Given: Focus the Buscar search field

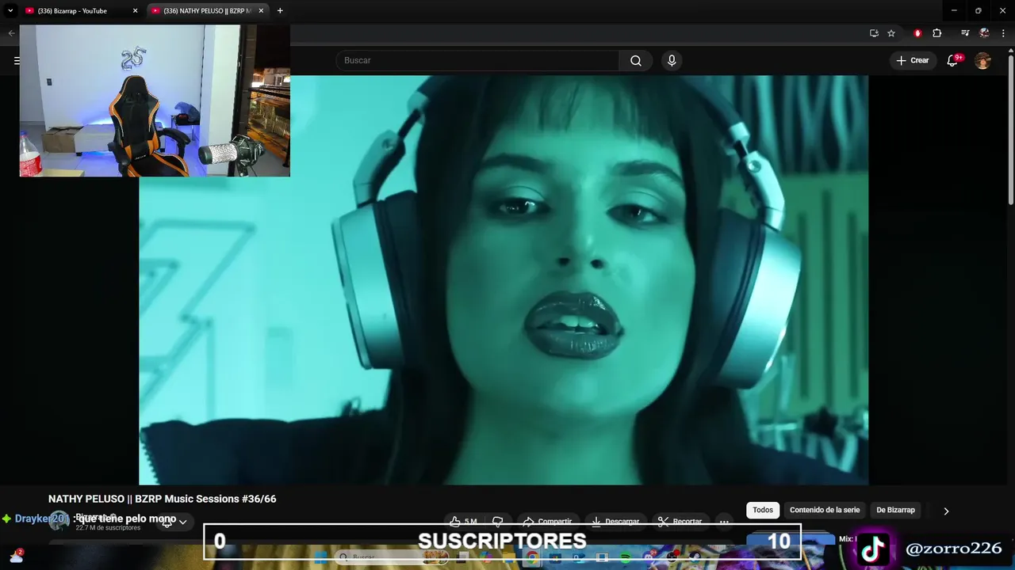Looking at the screenshot, I should point(477,60).
